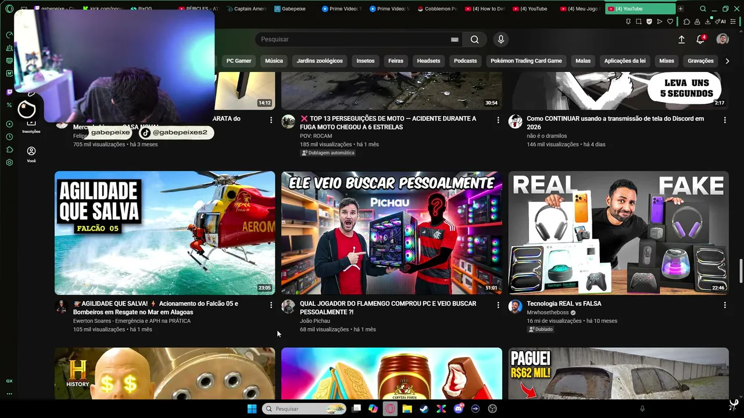Click the GX Corner icon in the sidebar
The image size is (744, 418).
(9, 381)
